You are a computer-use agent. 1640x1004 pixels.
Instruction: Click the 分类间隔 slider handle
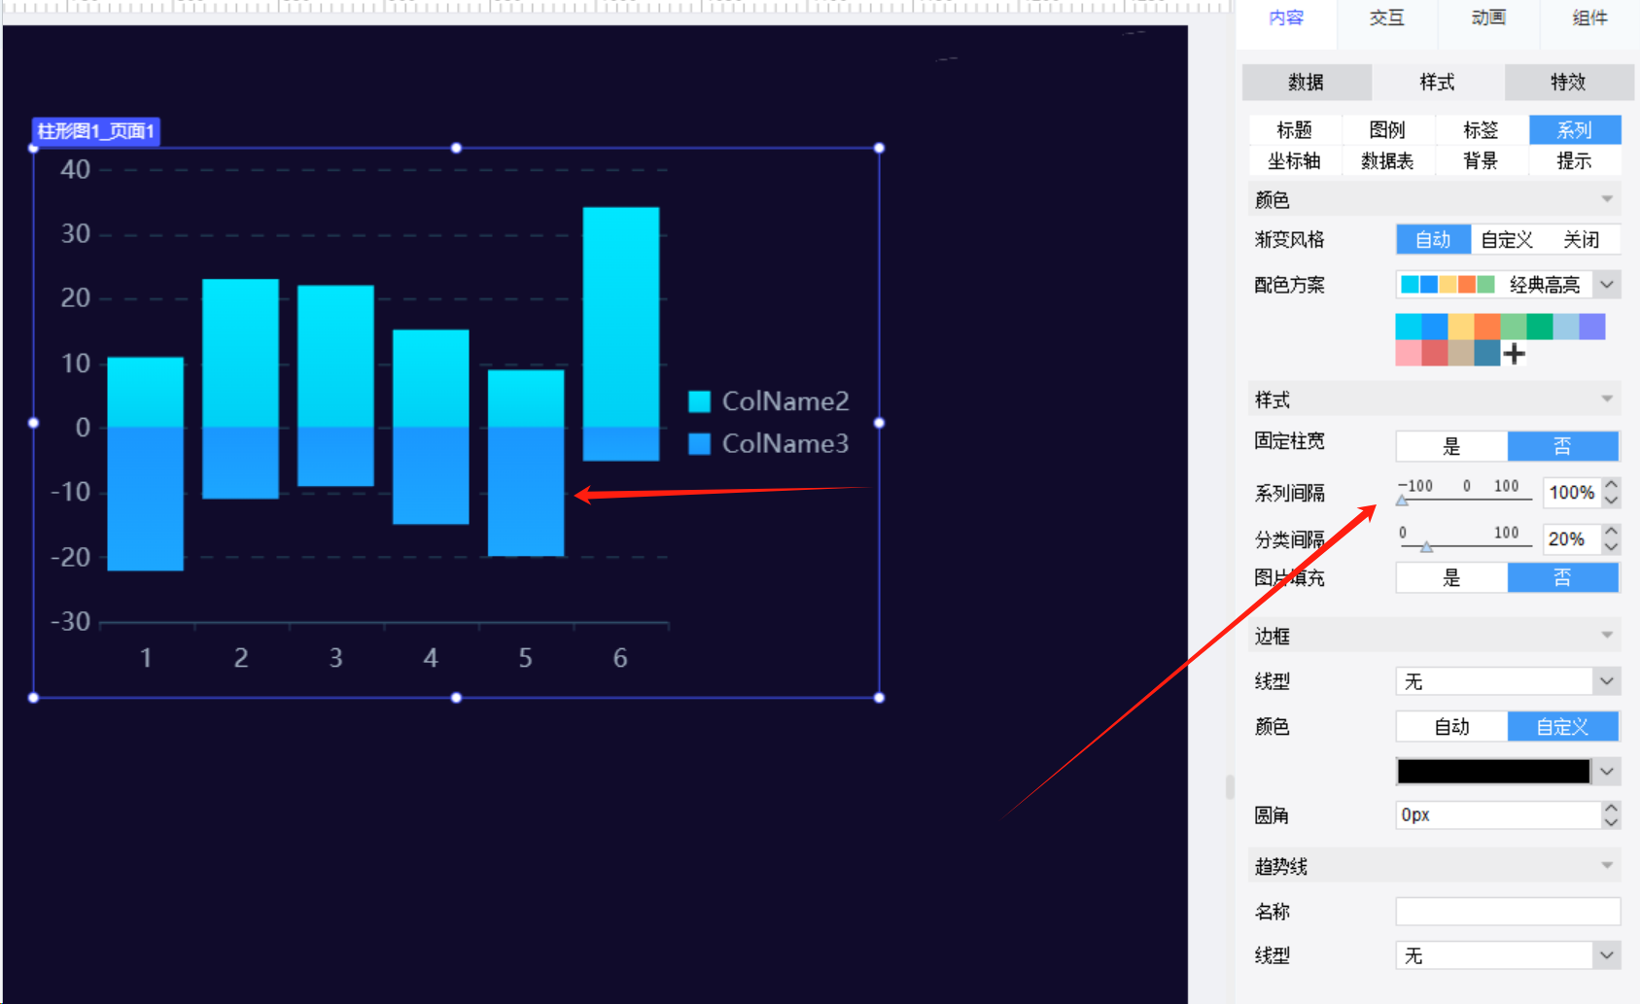[1426, 547]
